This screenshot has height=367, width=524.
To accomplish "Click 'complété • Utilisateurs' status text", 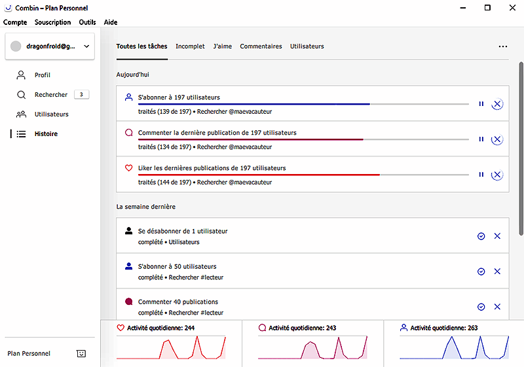I will tap(169, 242).
